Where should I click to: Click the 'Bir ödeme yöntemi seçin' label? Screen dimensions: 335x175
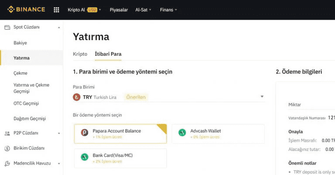click(97, 115)
